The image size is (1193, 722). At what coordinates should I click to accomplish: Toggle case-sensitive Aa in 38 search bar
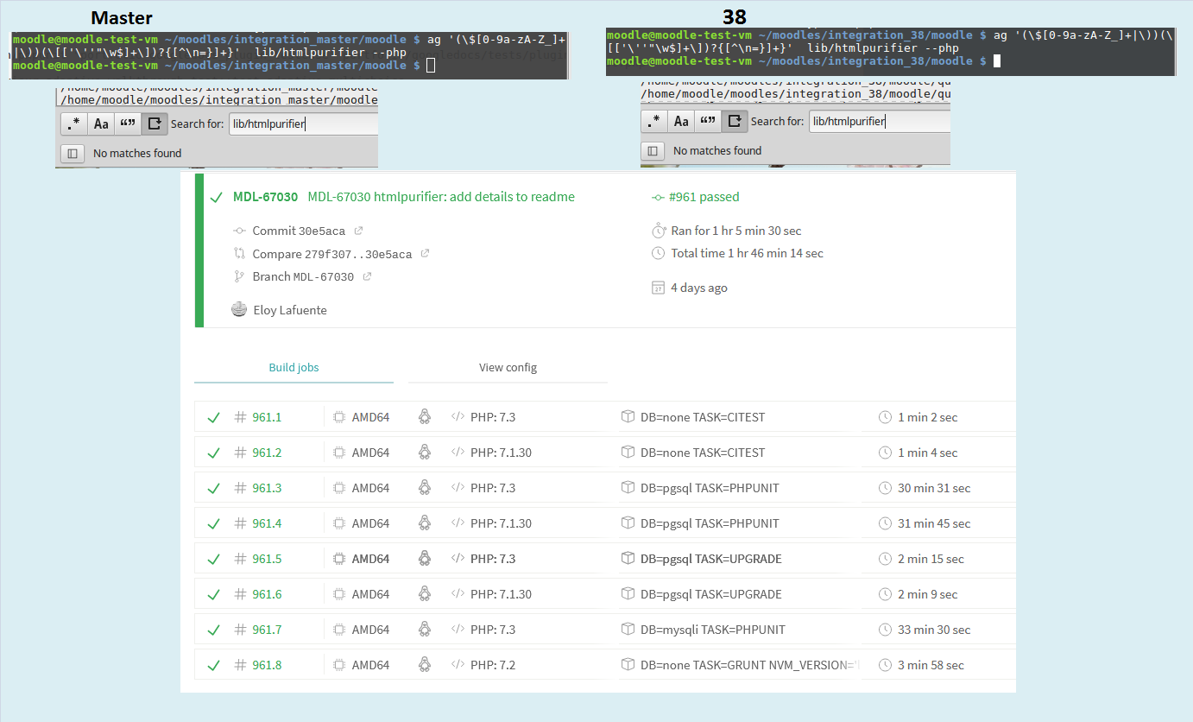[x=681, y=122]
